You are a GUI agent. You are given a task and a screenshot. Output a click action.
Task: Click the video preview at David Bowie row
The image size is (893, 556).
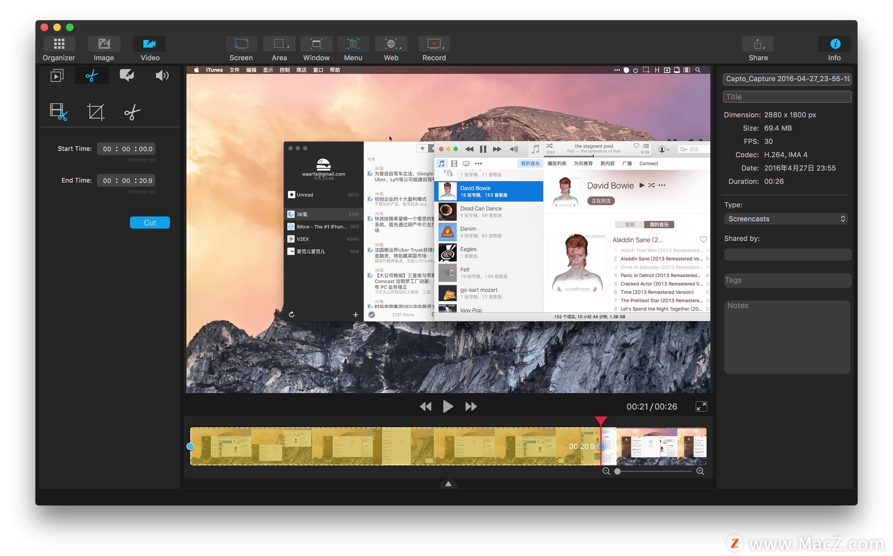coord(488,191)
